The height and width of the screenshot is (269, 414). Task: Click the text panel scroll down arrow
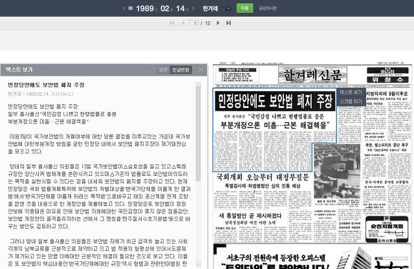point(199,264)
